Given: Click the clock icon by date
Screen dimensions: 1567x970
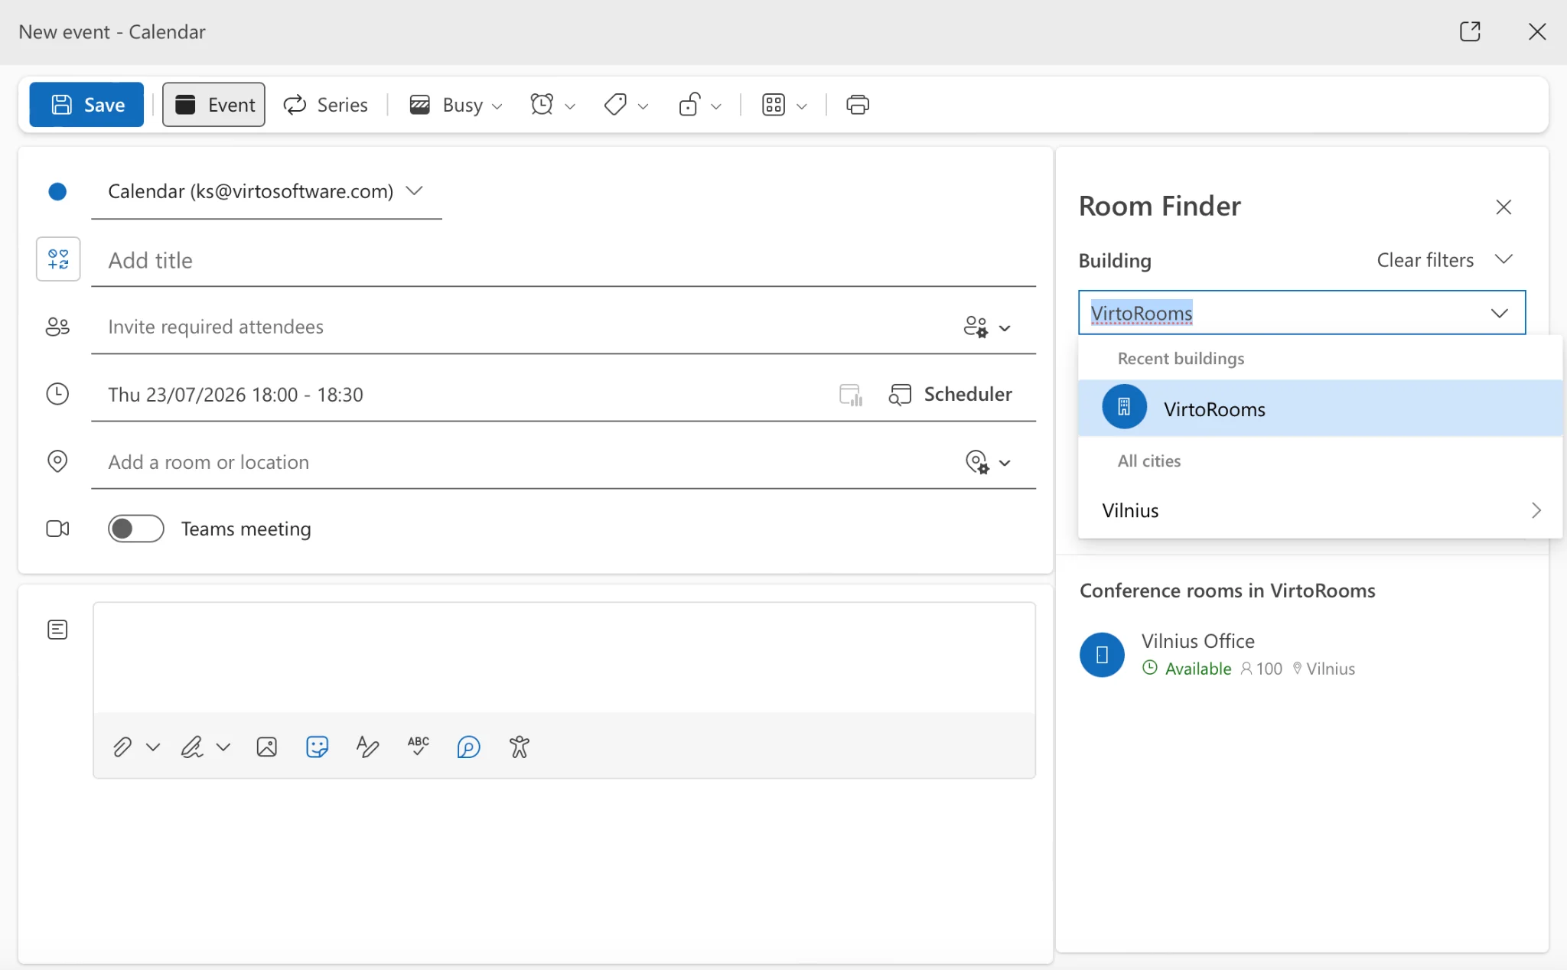Looking at the screenshot, I should [x=57, y=394].
